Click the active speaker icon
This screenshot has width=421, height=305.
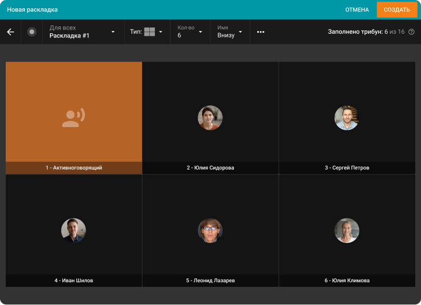[73, 118]
